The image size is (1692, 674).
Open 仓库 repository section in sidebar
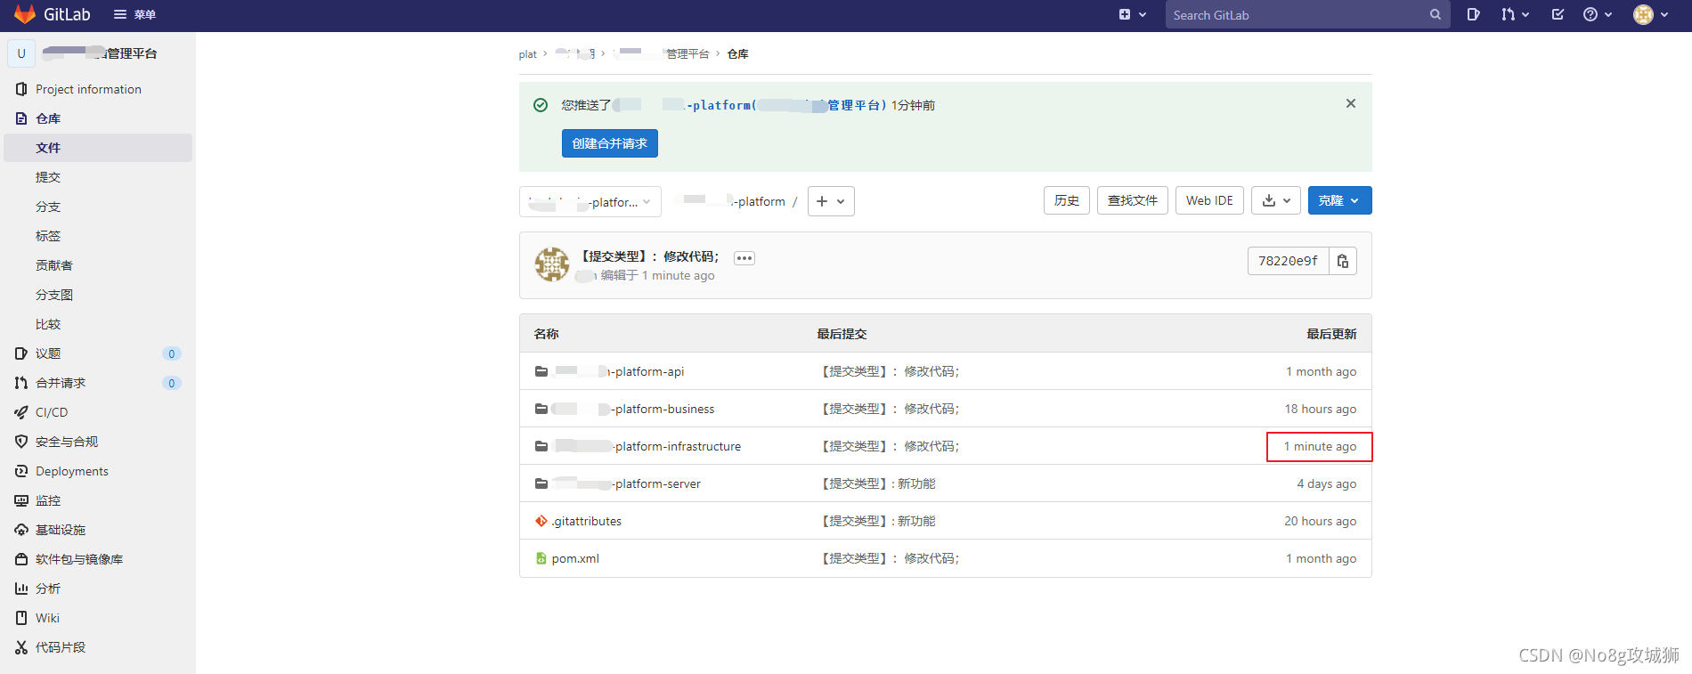(48, 118)
